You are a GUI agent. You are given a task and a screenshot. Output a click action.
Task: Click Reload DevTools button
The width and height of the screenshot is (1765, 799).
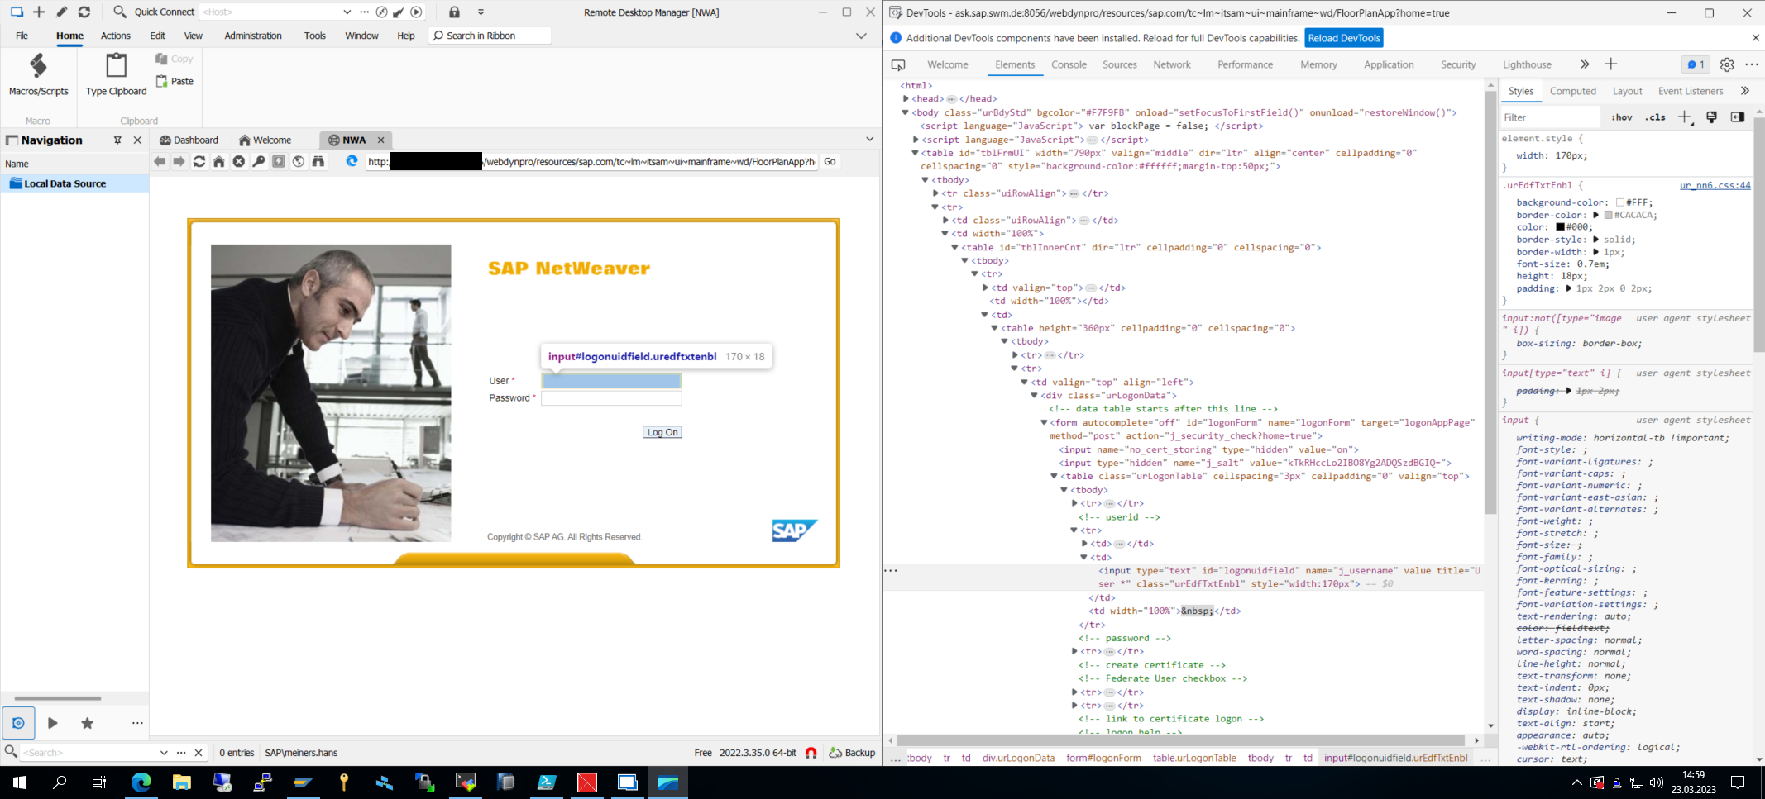1344,38
